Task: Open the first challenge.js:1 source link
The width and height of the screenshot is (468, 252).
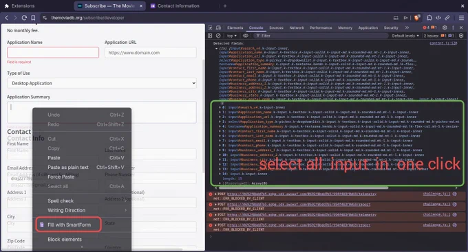Action: pos(436,194)
